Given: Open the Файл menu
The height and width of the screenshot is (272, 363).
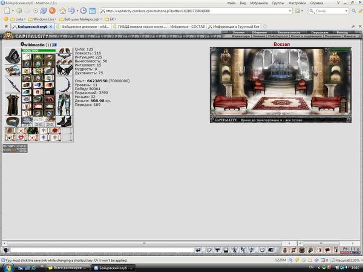Looking at the screenshot, I should 231,3.
